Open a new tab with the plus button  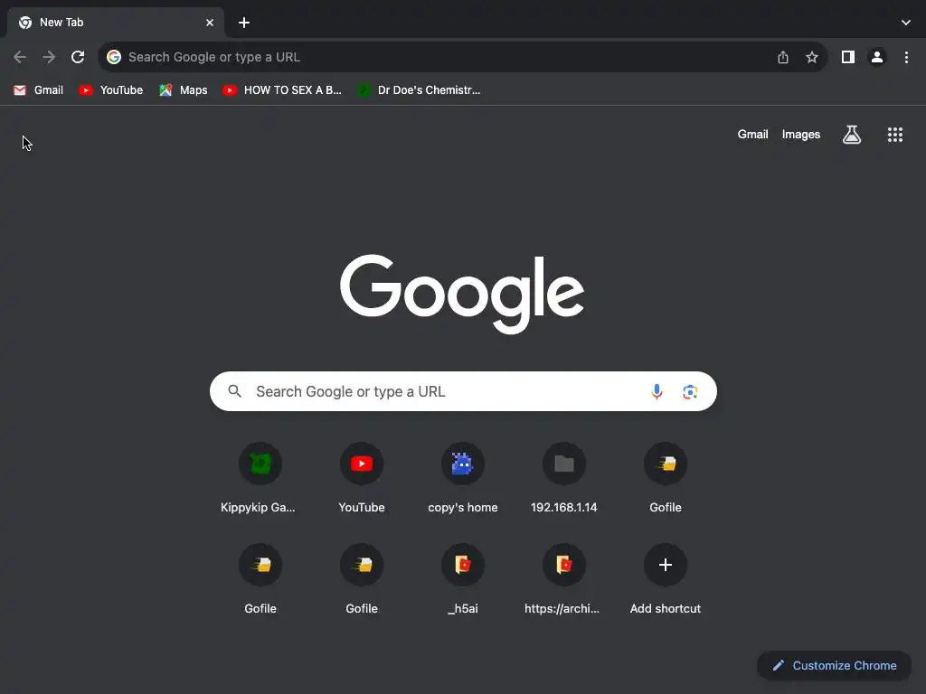pyautogui.click(x=244, y=23)
